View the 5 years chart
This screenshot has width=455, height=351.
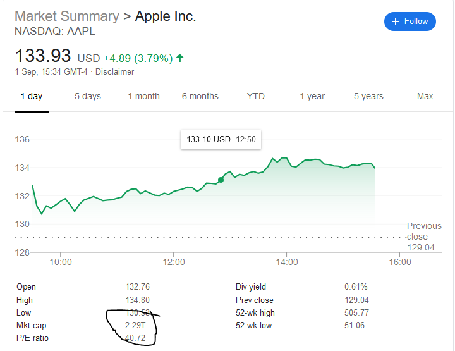pyautogui.click(x=368, y=96)
